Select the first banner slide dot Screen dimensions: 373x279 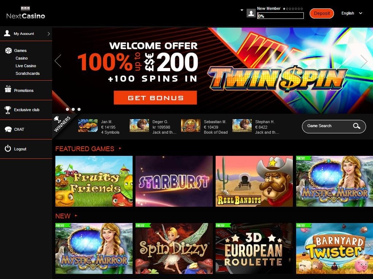pos(67,109)
